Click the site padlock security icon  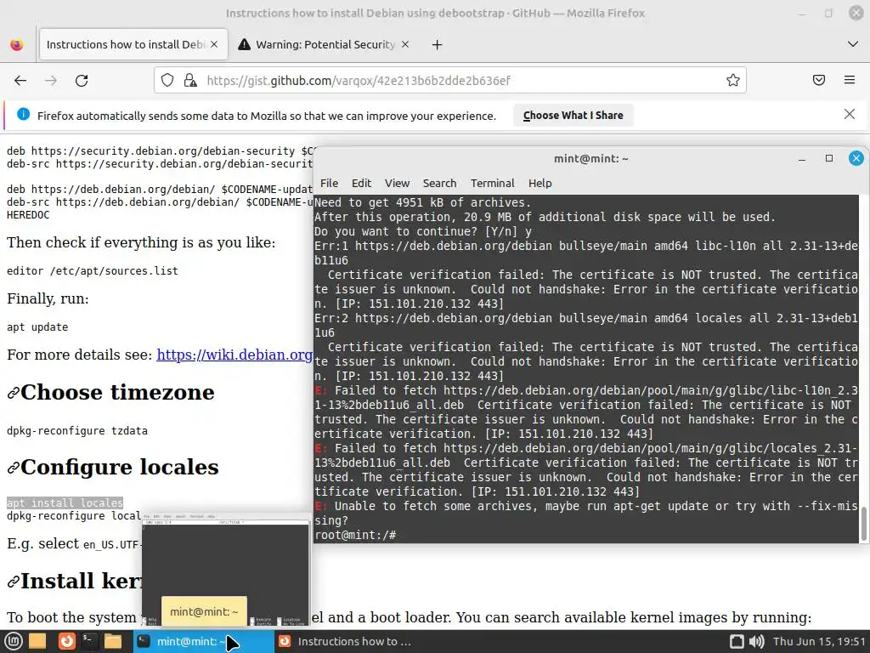pyautogui.click(x=190, y=81)
